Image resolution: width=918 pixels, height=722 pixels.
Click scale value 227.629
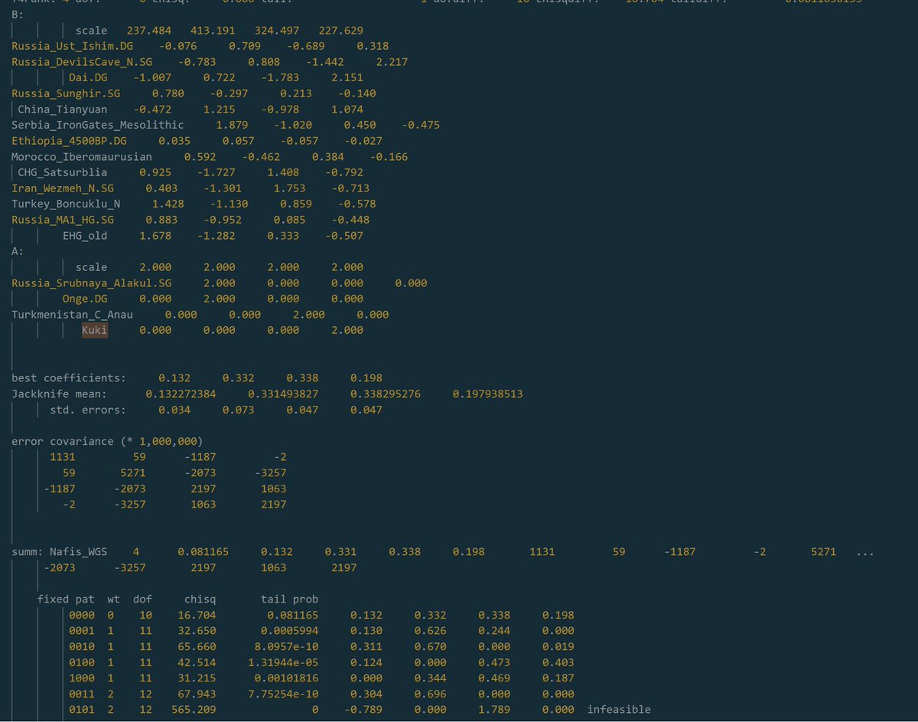tap(340, 30)
